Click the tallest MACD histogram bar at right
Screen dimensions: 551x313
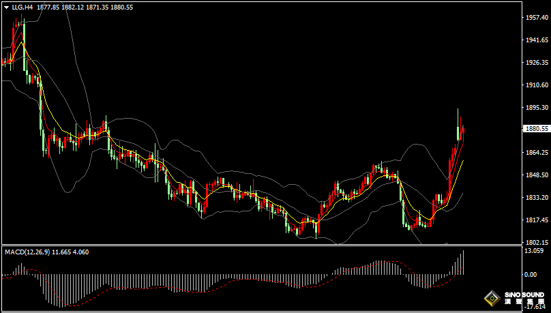coord(463,263)
